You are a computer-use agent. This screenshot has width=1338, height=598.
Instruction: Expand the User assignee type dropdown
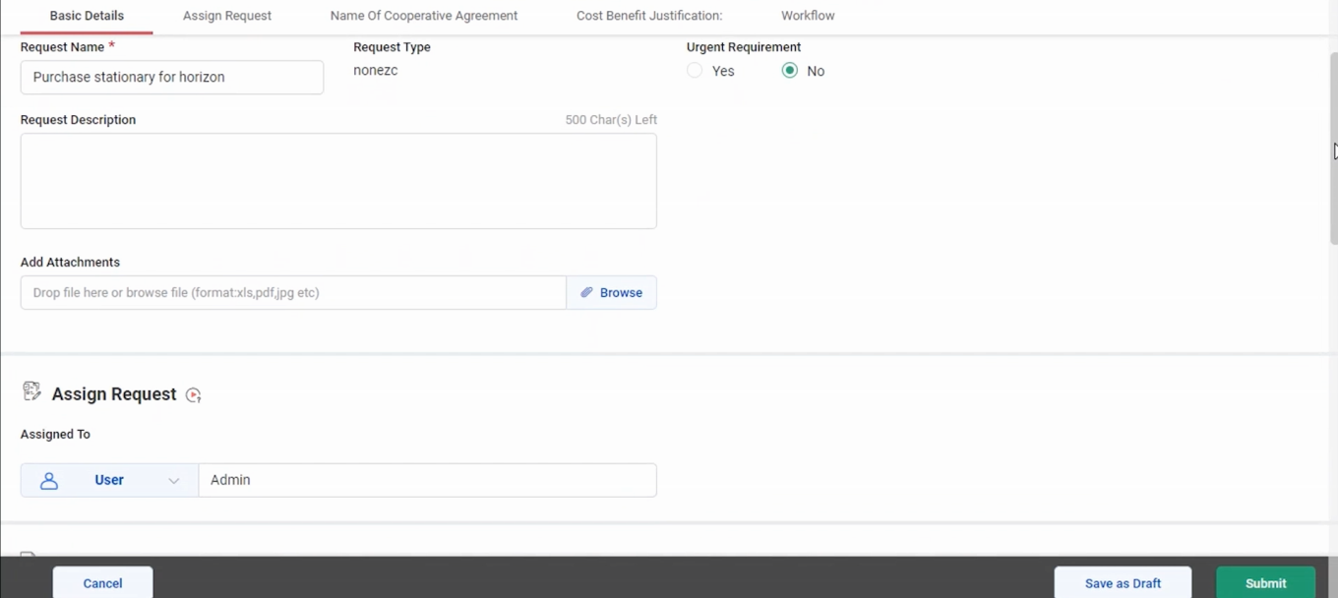coord(174,480)
